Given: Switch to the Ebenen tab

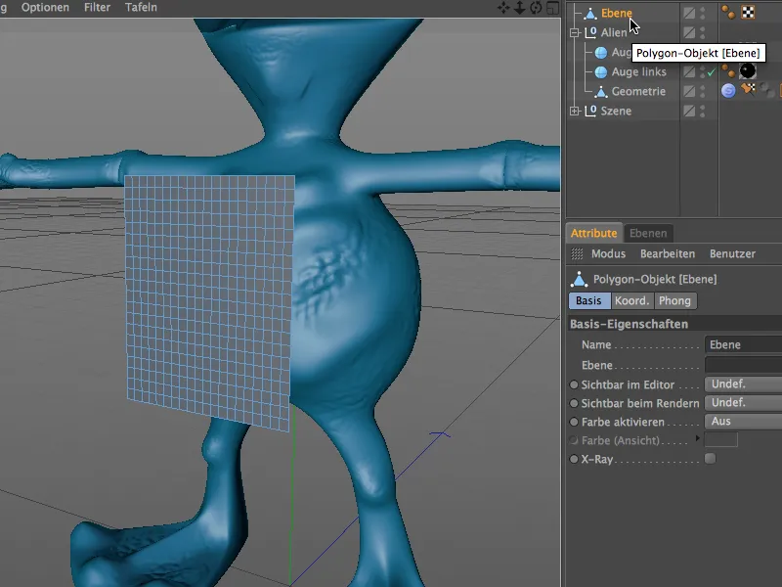Looking at the screenshot, I should click(648, 233).
